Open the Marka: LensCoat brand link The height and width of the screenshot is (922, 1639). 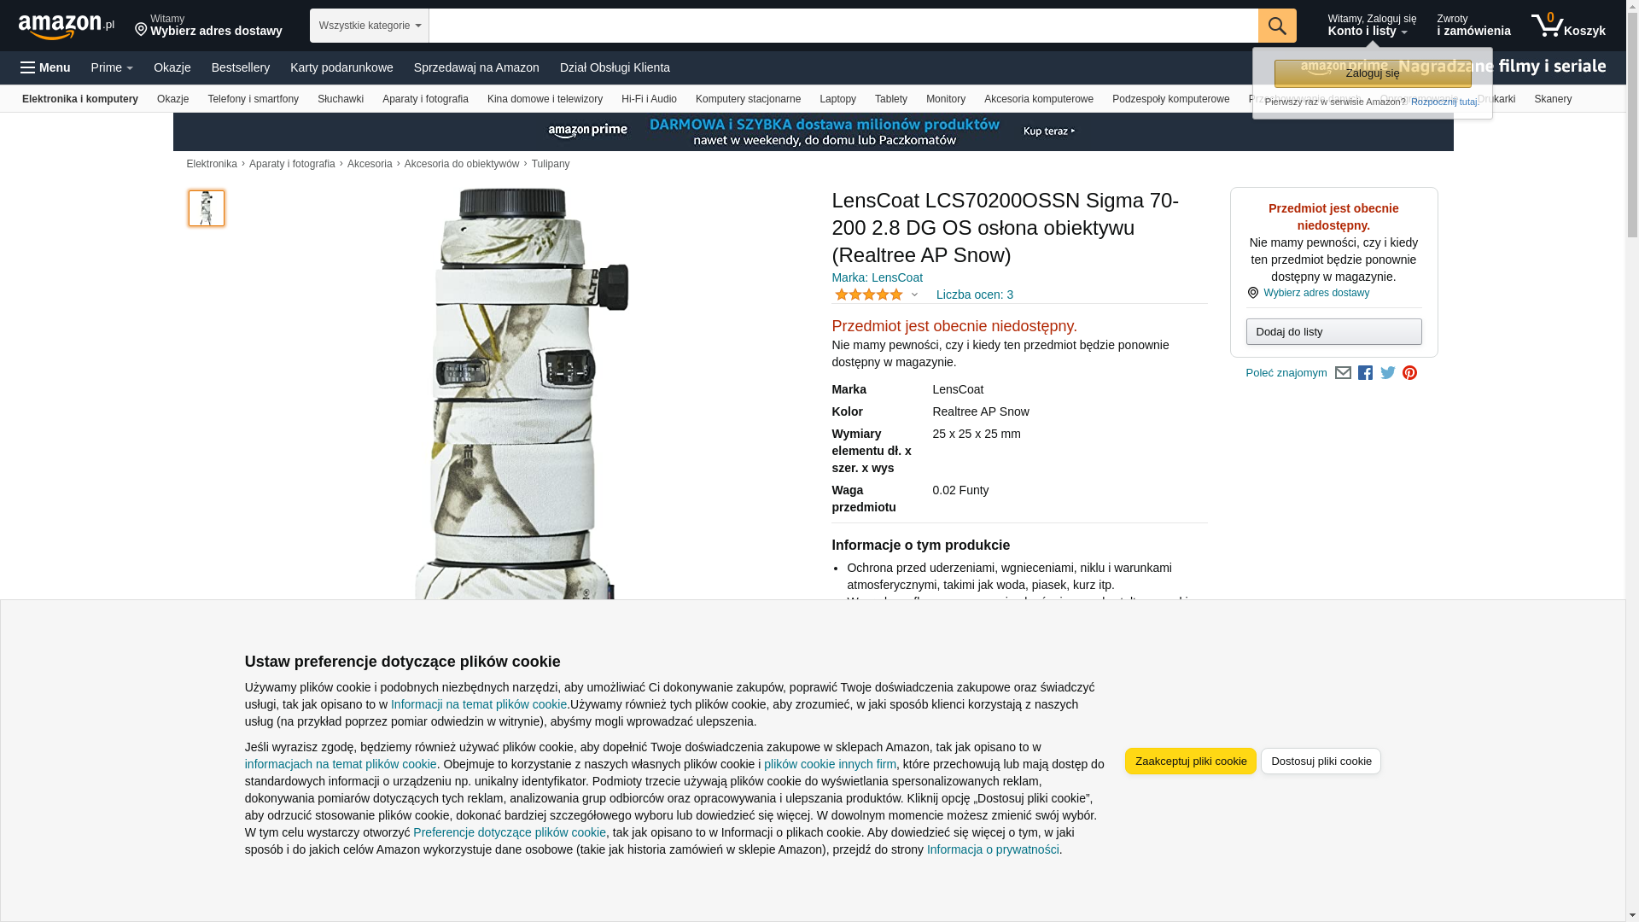pos(877,277)
